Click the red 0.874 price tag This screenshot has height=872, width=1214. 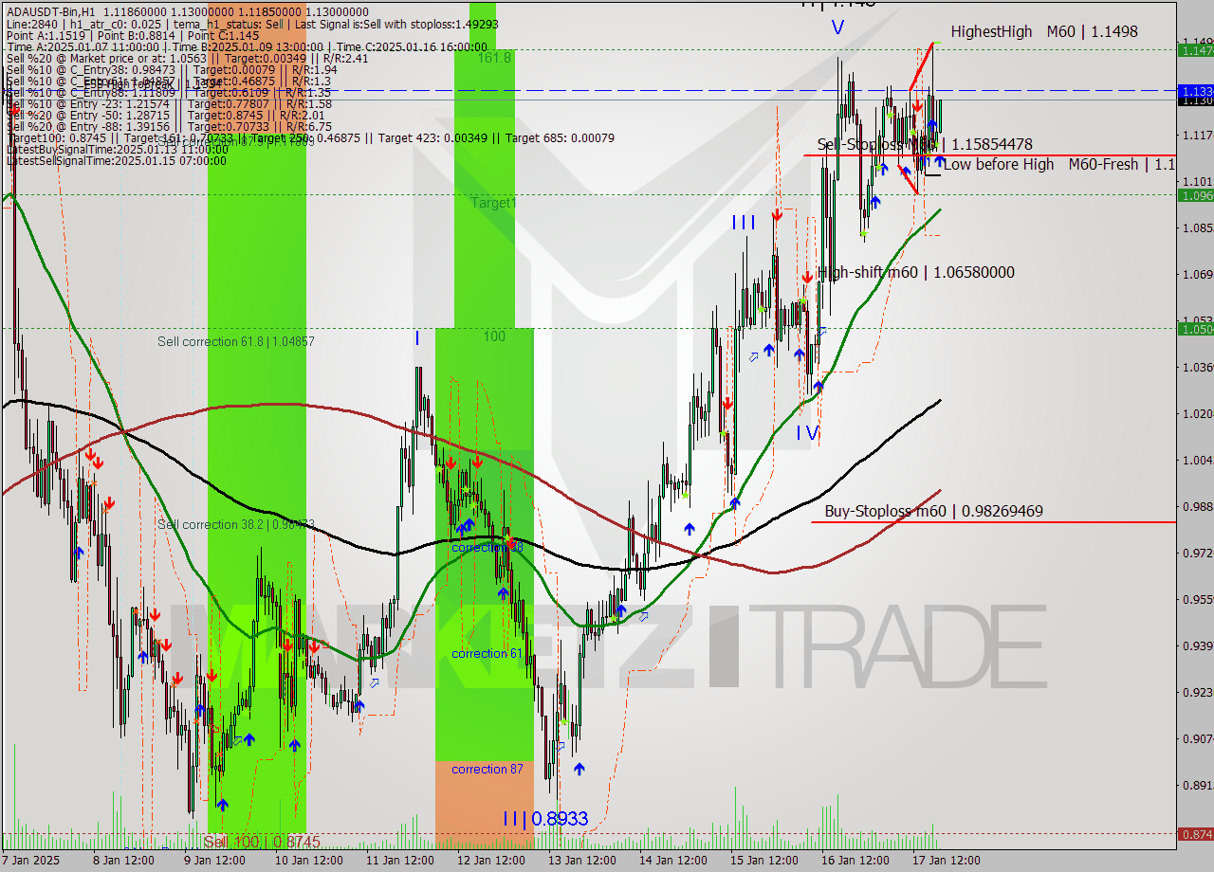[1195, 834]
